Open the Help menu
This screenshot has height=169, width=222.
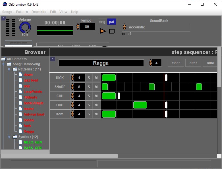click(74, 12)
